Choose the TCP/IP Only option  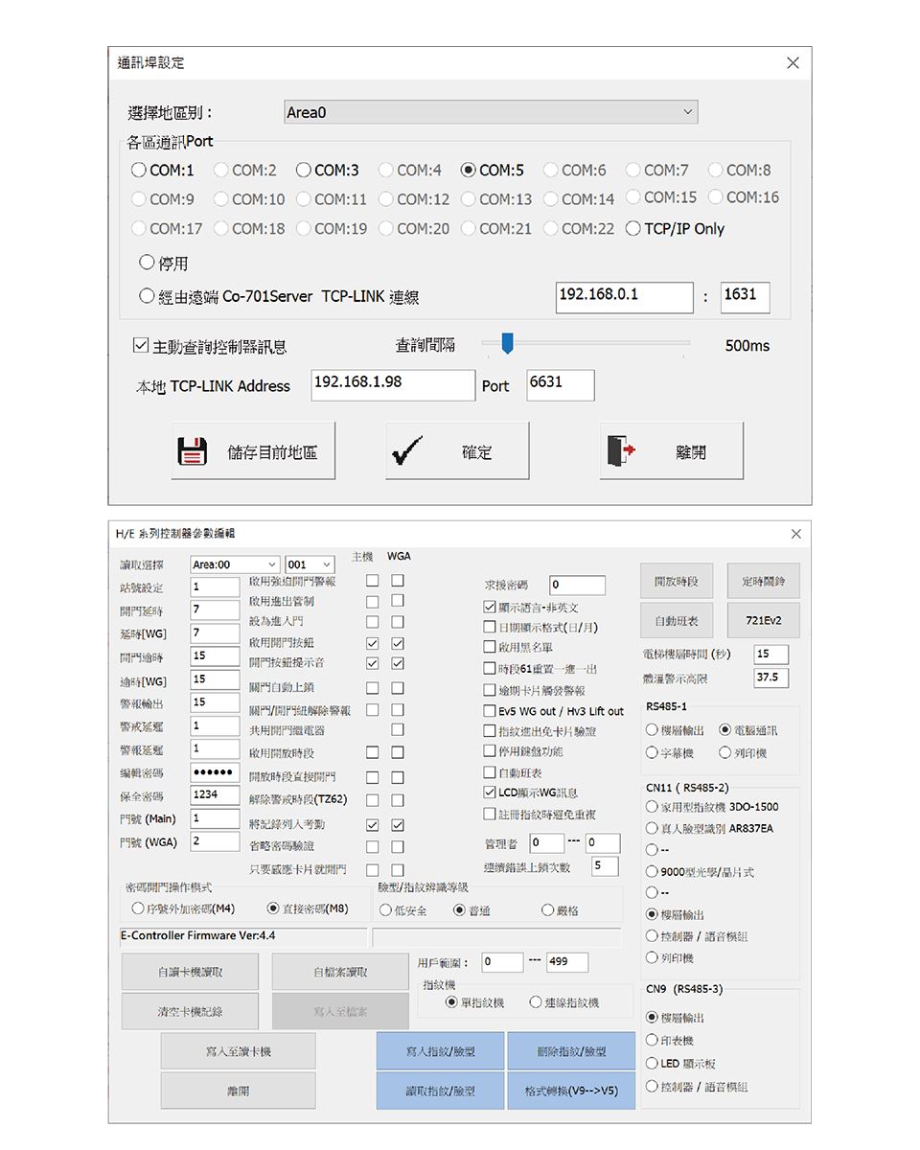tap(632, 229)
